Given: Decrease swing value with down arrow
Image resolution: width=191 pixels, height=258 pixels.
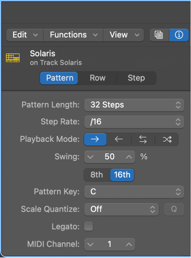Looking at the screenshot, I should pos(91,157).
